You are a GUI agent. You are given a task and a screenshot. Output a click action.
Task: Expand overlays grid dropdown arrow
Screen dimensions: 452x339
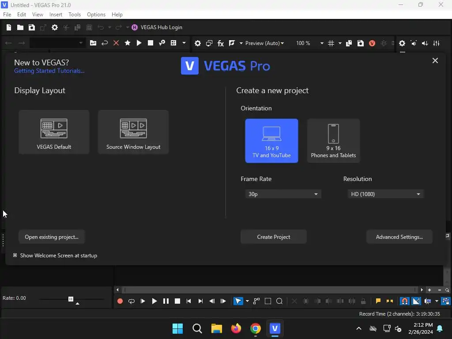point(340,43)
